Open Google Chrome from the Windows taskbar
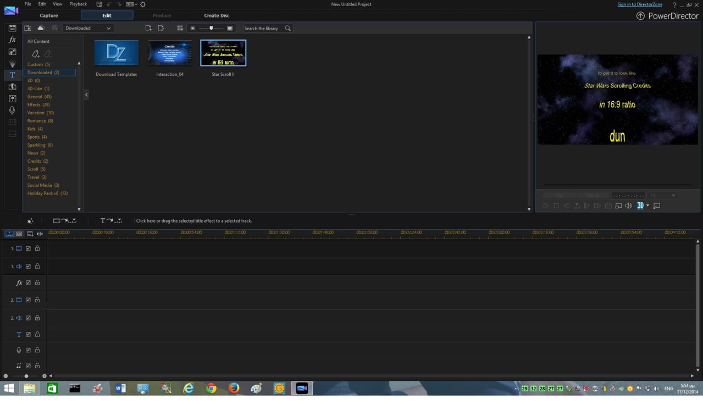The width and height of the screenshot is (703, 415). coord(211,388)
